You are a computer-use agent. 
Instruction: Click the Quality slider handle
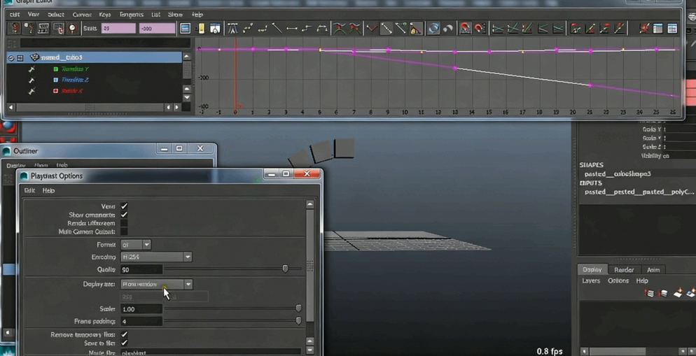pos(285,269)
